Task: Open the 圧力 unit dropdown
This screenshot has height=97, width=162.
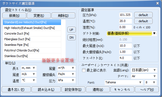Action: (x=66, y=80)
